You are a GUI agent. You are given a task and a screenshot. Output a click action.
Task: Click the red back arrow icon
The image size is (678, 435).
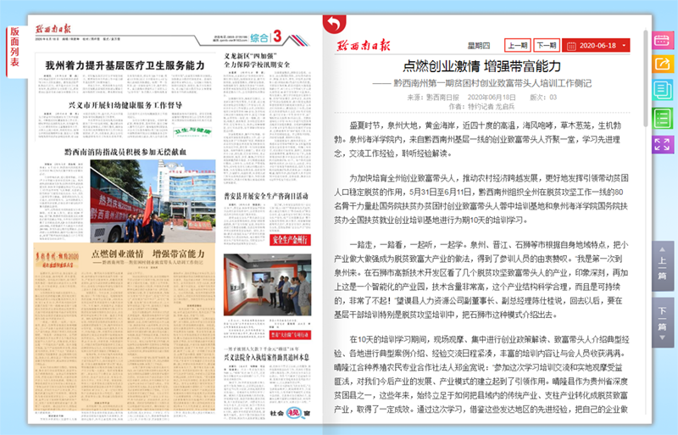pos(335,24)
